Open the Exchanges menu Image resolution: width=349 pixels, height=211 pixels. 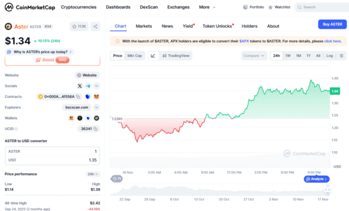click(x=179, y=7)
